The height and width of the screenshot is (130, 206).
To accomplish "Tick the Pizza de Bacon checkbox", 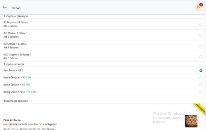I will pyautogui.click(x=5, y=116).
